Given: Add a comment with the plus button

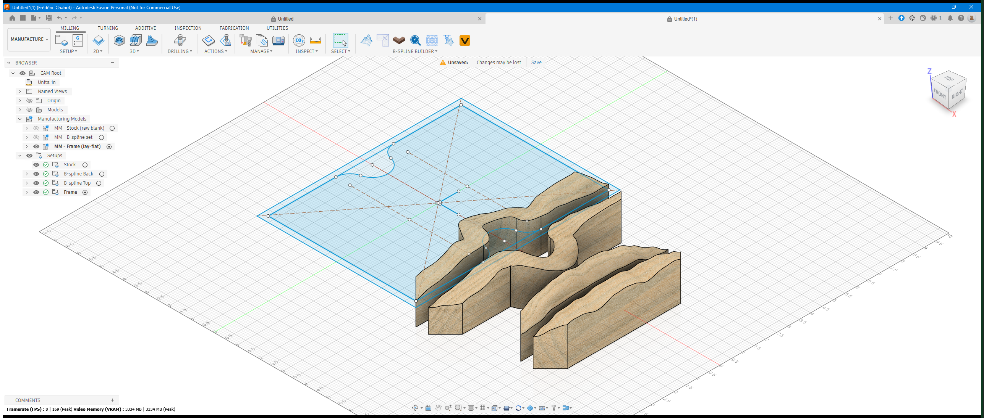Looking at the screenshot, I should point(113,400).
